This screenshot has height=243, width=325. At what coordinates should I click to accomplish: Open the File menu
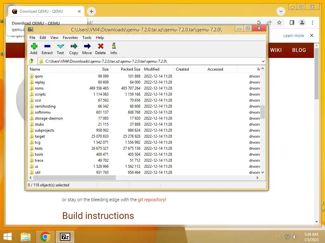point(32,38)
